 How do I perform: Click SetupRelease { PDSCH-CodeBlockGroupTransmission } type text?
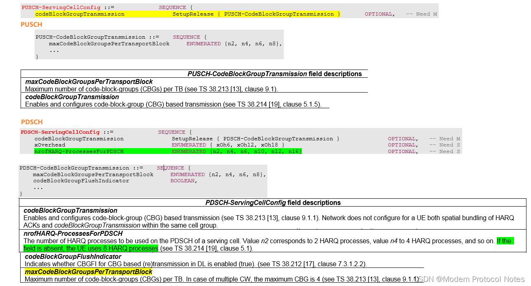point(255,139)
